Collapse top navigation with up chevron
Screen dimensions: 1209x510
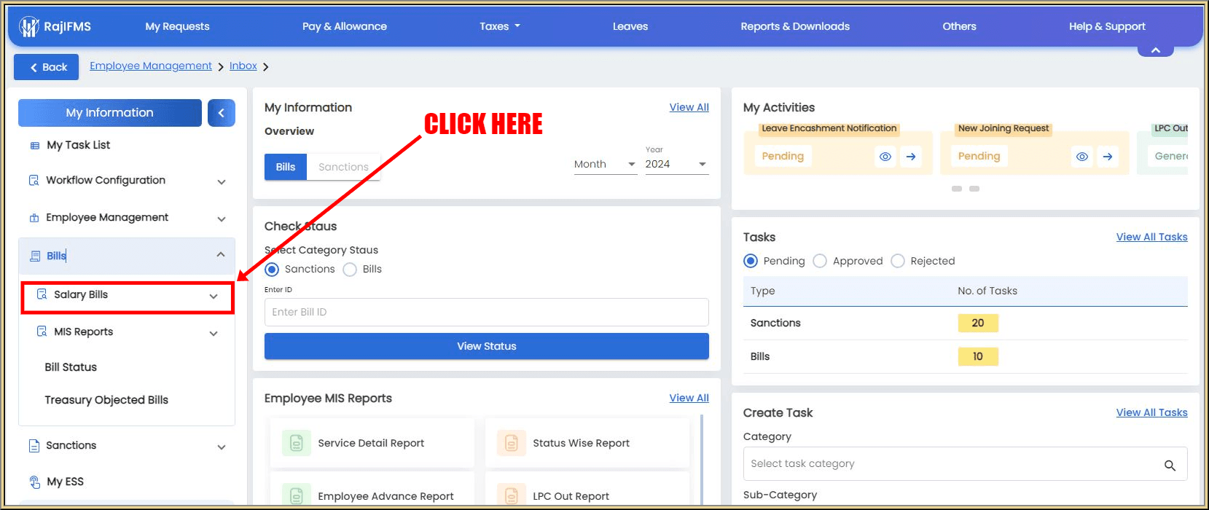point(1156,50)
